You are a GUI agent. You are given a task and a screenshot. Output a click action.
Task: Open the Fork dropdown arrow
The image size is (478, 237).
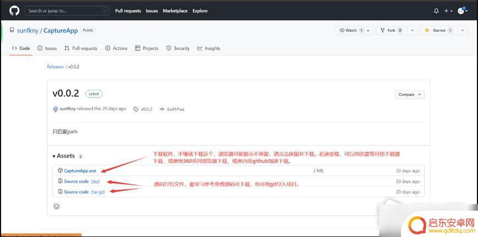coord(412,30)
